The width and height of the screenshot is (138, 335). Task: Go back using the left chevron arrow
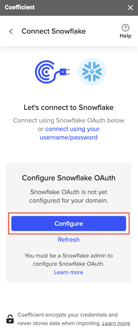[11, 31]
